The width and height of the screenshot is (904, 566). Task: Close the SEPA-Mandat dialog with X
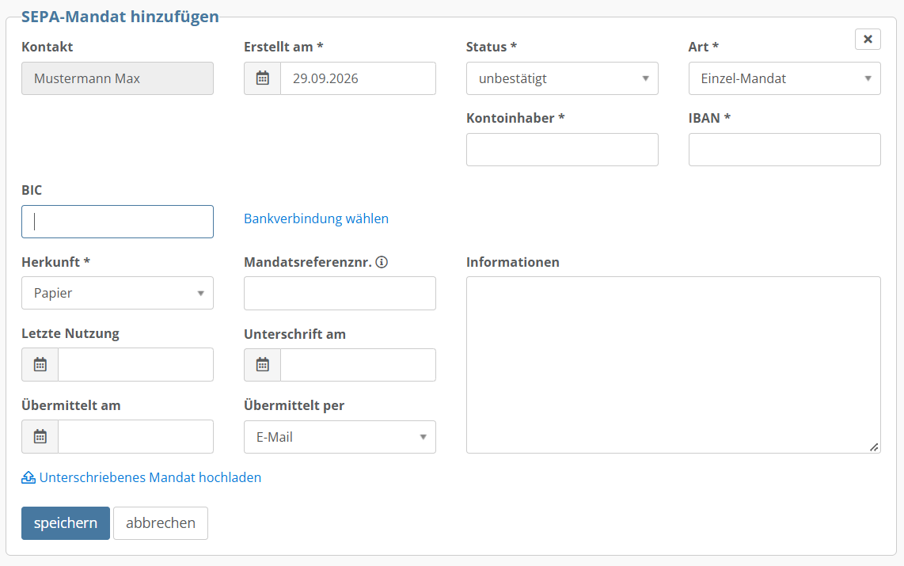(x=868, y=40)
